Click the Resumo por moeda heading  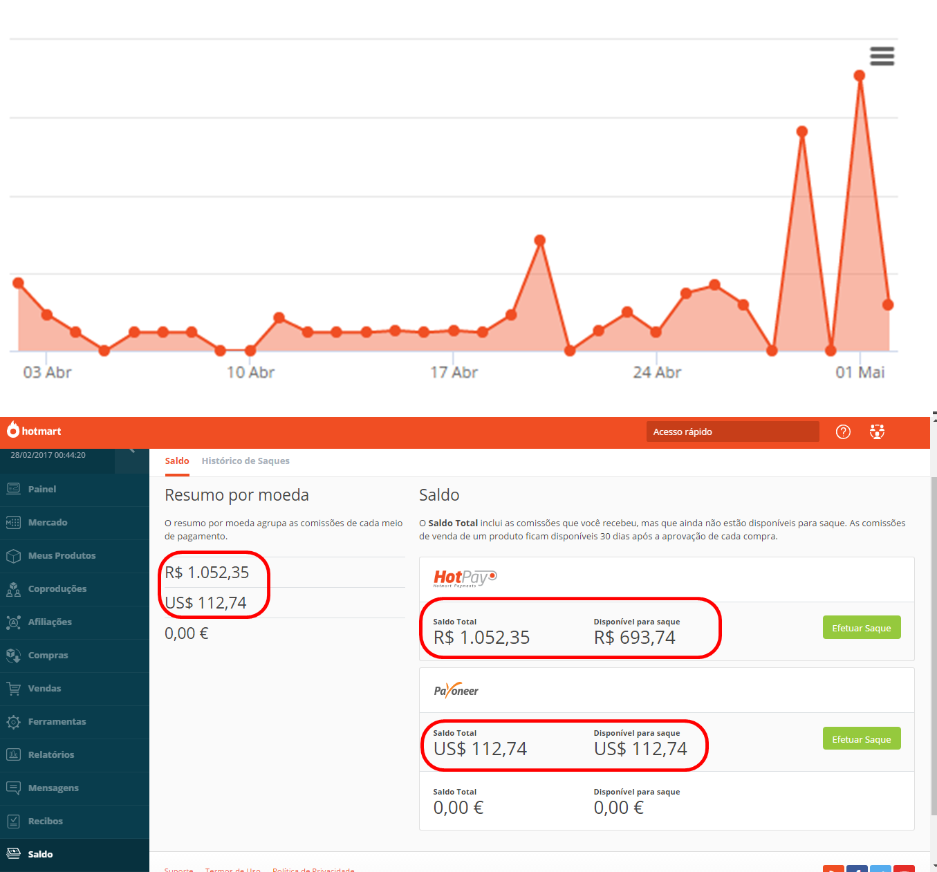coord(236,495)
